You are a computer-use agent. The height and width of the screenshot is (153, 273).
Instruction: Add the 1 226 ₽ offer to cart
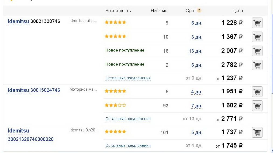(257, 23)
